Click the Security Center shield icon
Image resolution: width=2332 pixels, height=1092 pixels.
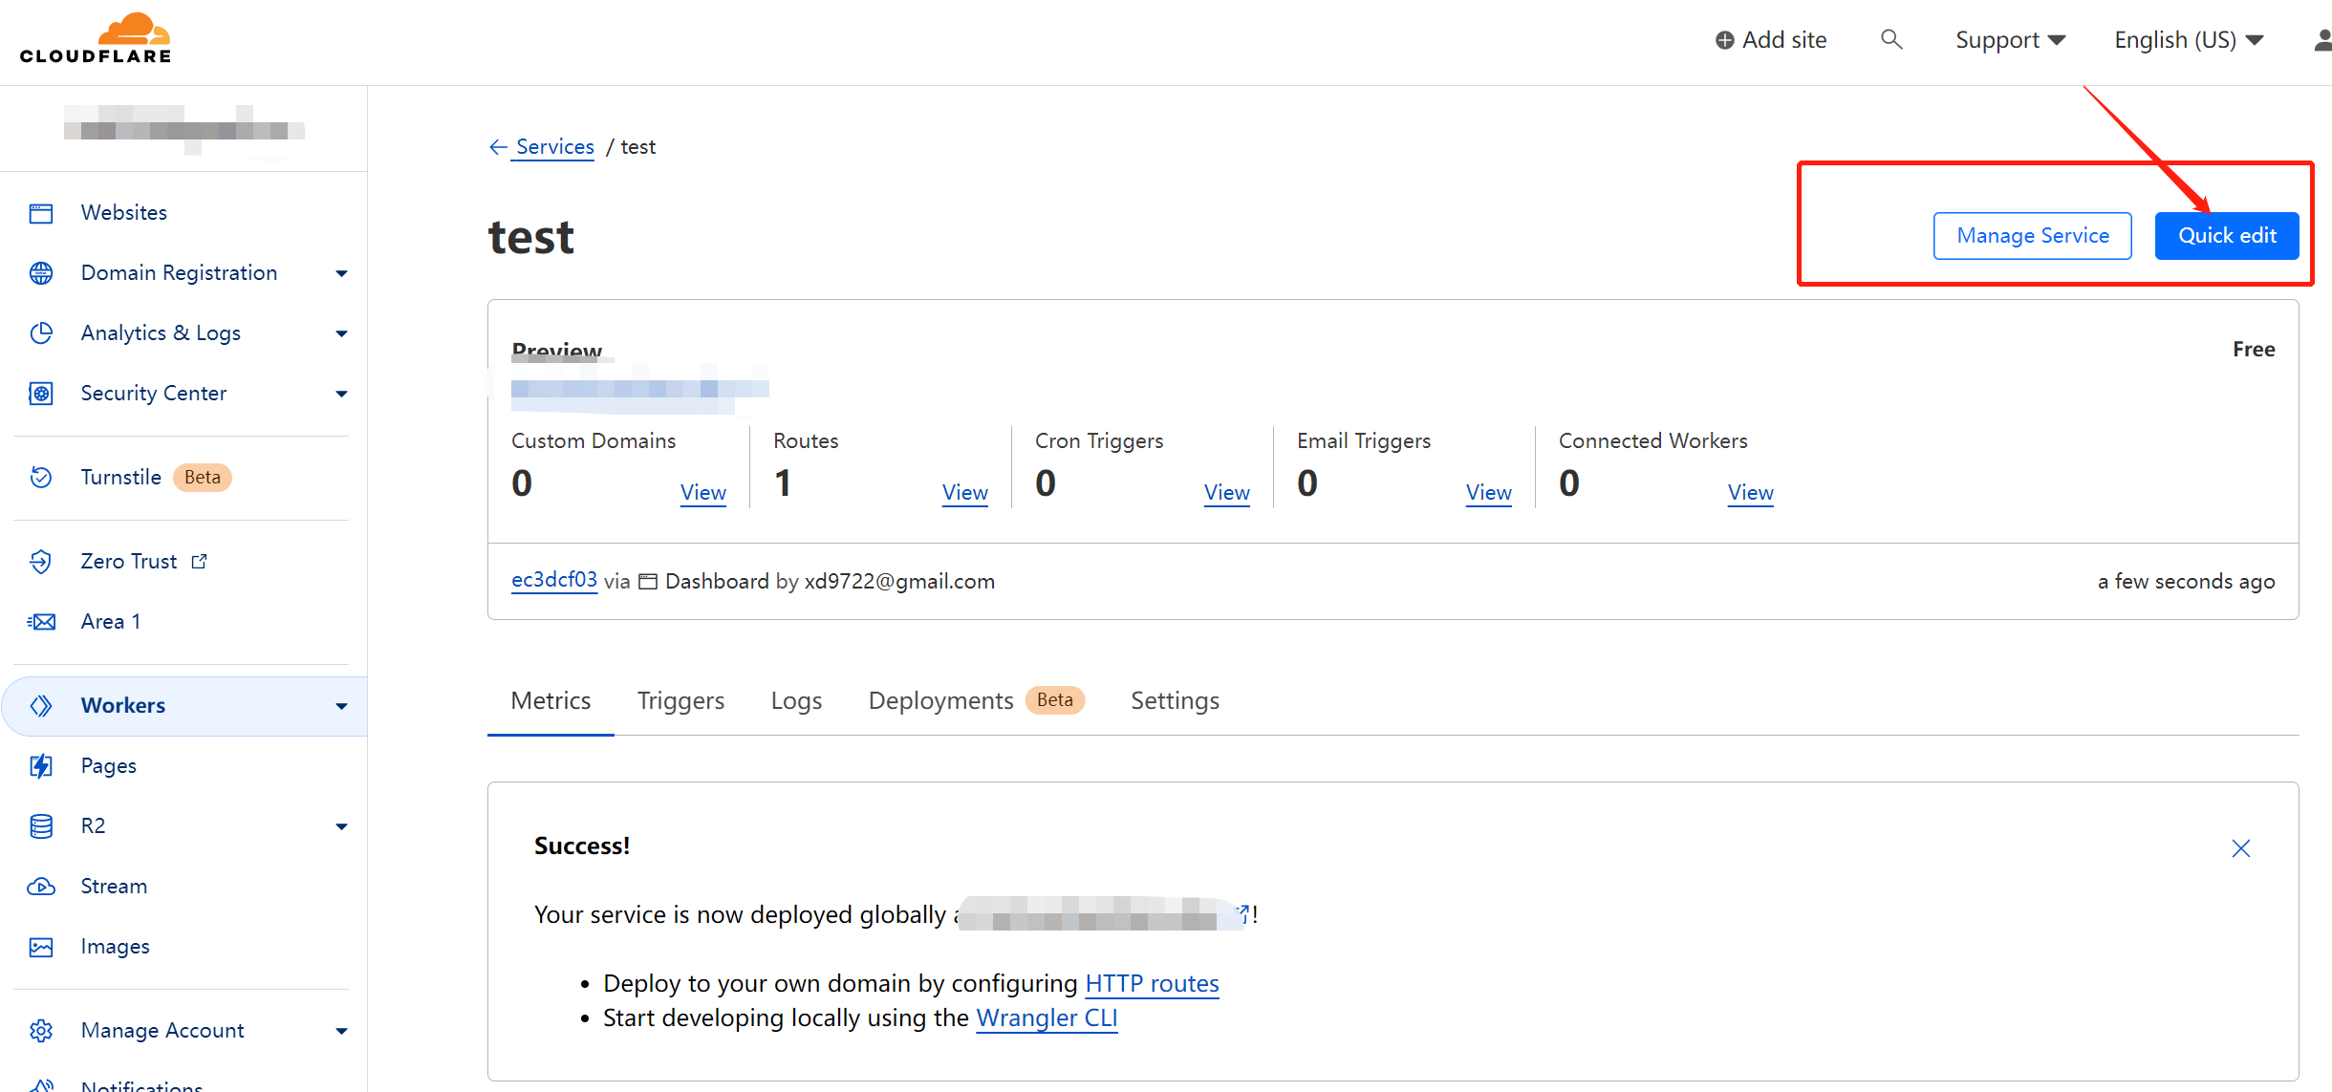41,394
